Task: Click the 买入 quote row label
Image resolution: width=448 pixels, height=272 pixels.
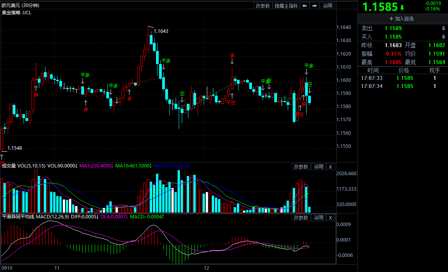Action: click(x=367, y=37)
